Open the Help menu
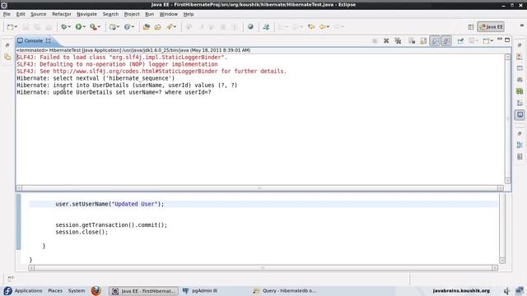This screenshot has width=527, height=296. [x=189, y=14]
